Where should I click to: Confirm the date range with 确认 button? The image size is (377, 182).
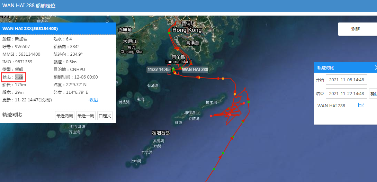point(373,93)
